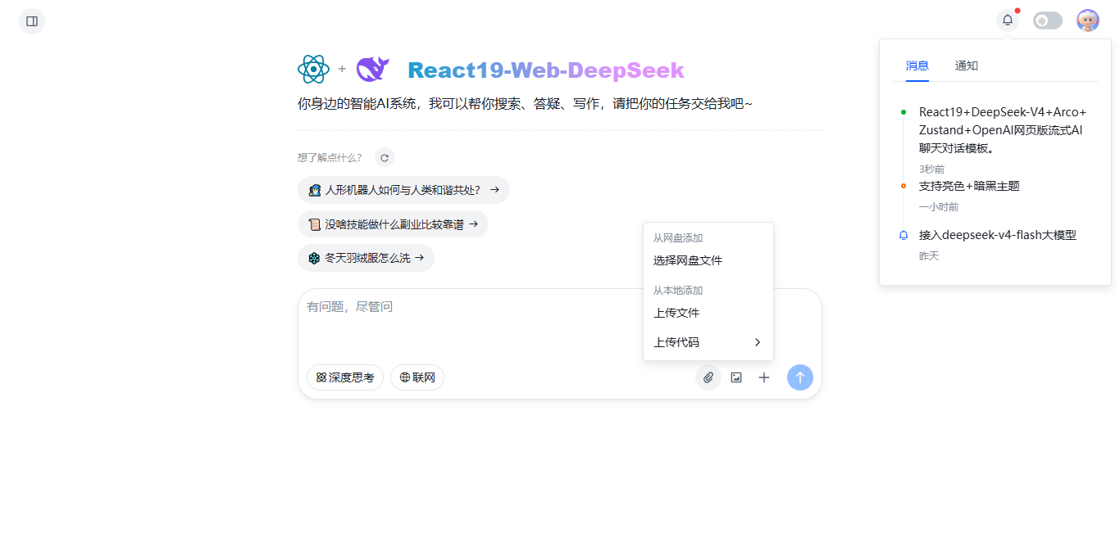
Task: Switch to the 消息 tab
Action: [917, 65]
